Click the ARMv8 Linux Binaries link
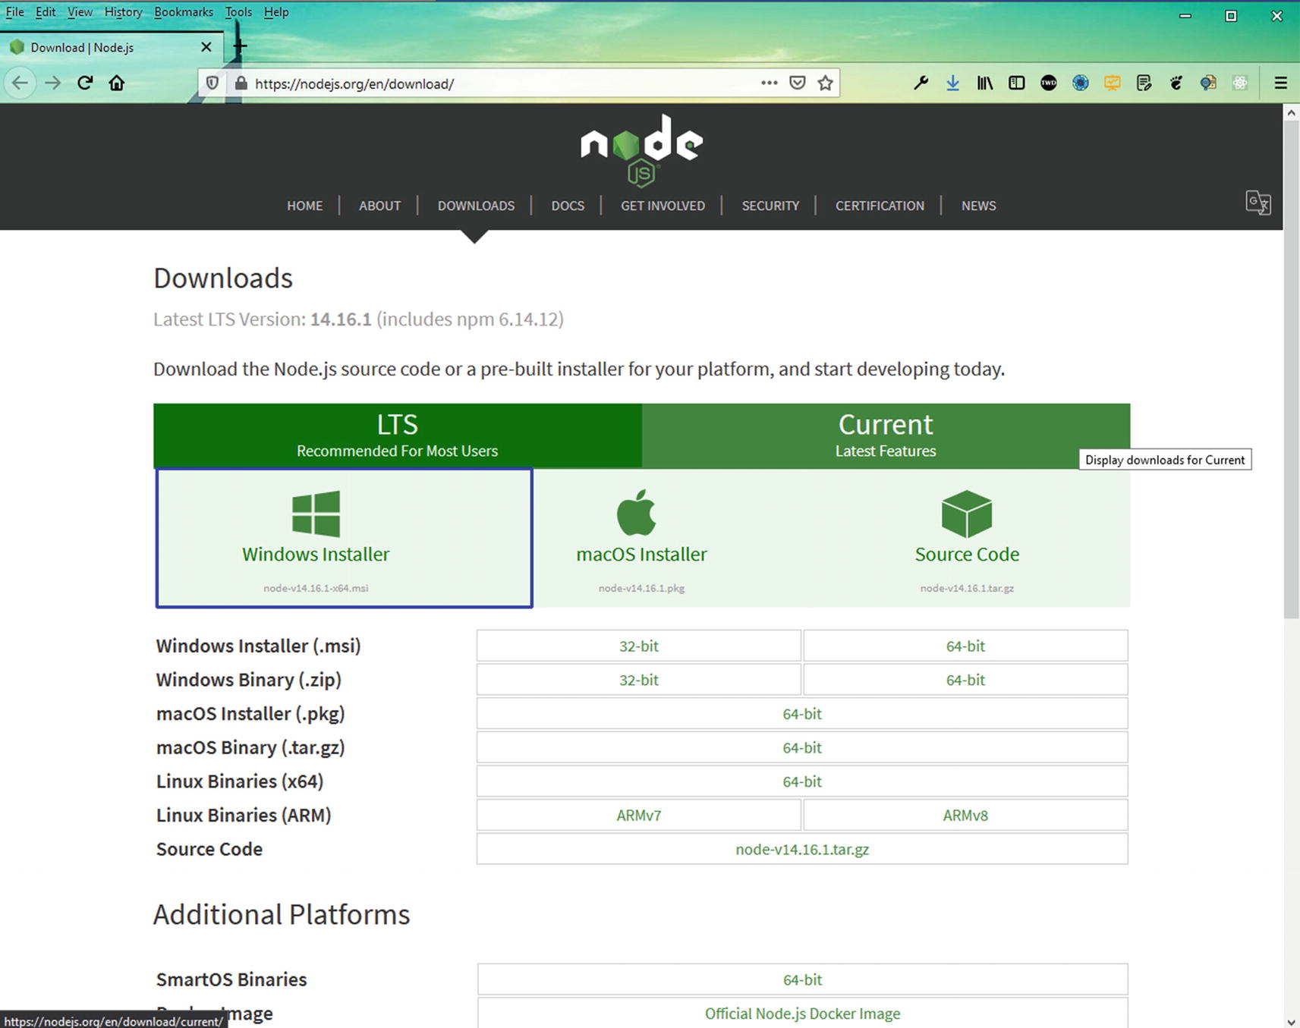This screenshot has width=1300, height=1028. coord(965,816)
